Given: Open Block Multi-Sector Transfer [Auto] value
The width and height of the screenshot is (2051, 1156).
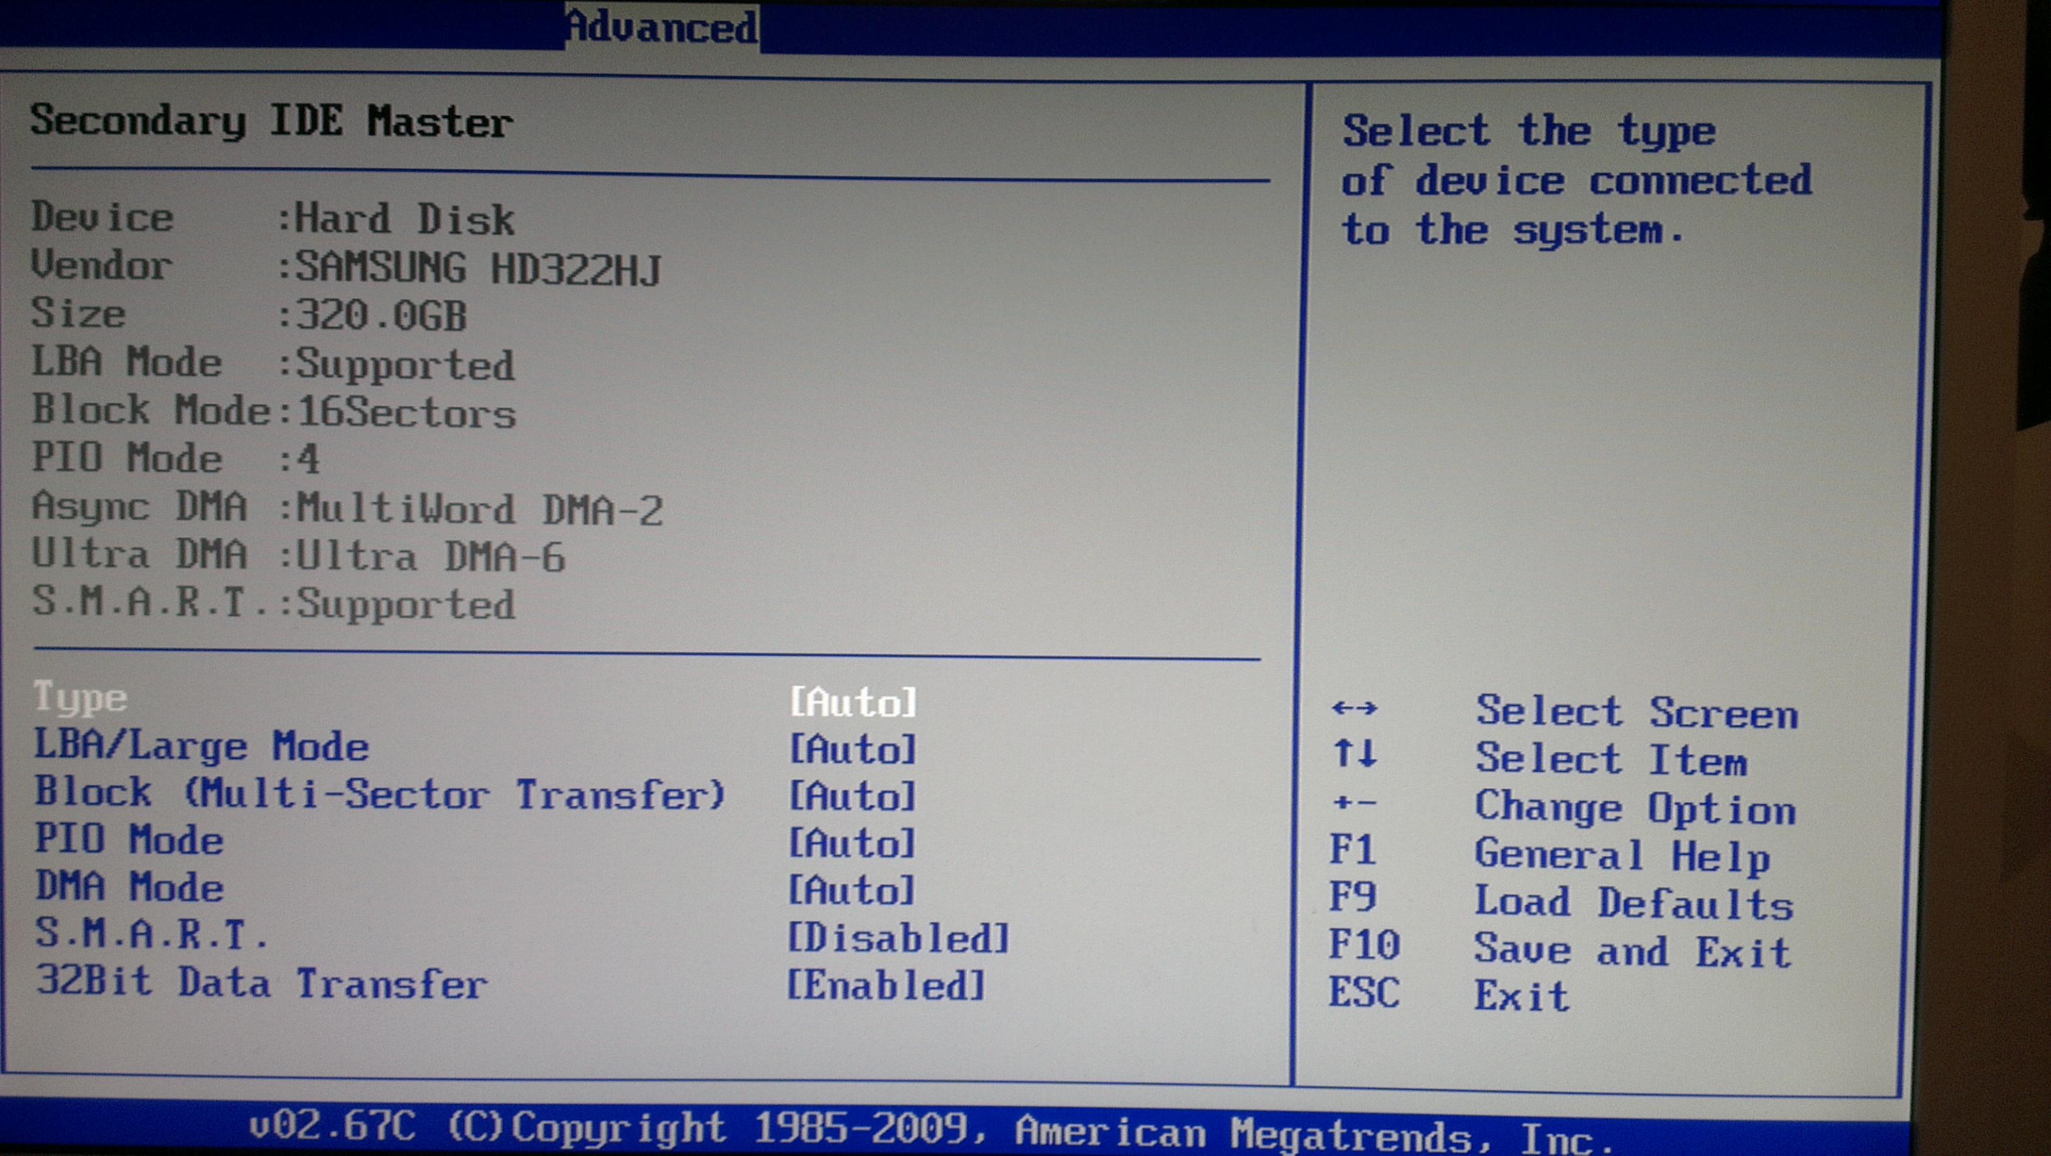Looking at the screenshot, I should pos(853,796).
